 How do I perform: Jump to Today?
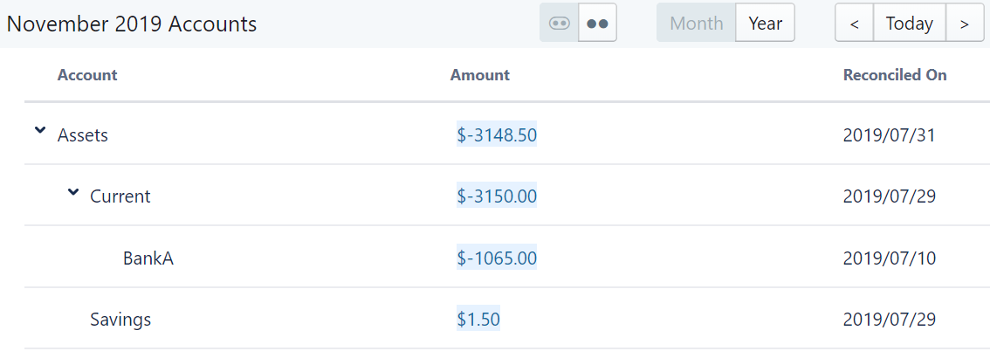[x=909, y=24]
